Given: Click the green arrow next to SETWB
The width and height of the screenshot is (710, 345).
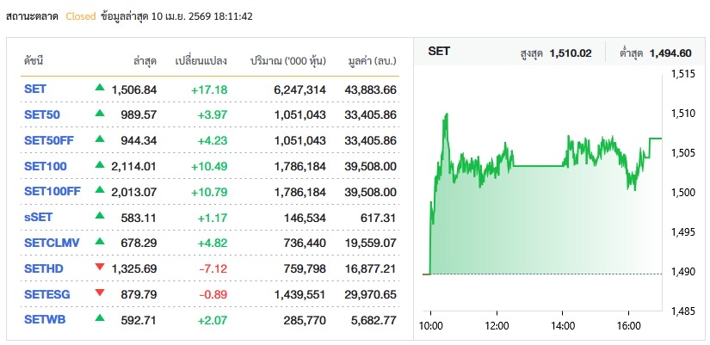Looking at the screenshot, I should point(100,319).
